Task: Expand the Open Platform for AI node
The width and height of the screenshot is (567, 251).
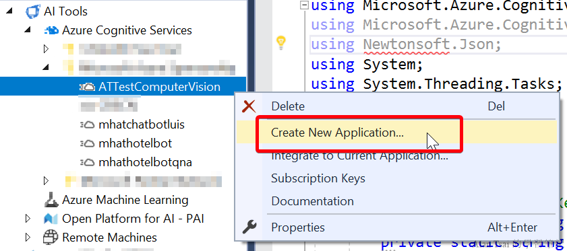Action: point(28,219)
